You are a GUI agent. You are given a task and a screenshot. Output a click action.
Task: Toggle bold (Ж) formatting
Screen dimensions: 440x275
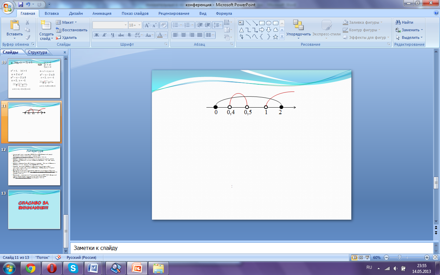(x=97, y=35)
